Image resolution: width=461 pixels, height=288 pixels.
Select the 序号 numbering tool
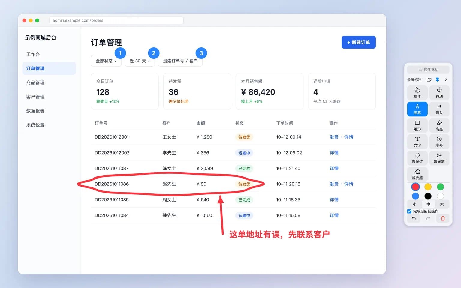pyautogui.click(x=439, y=142)
